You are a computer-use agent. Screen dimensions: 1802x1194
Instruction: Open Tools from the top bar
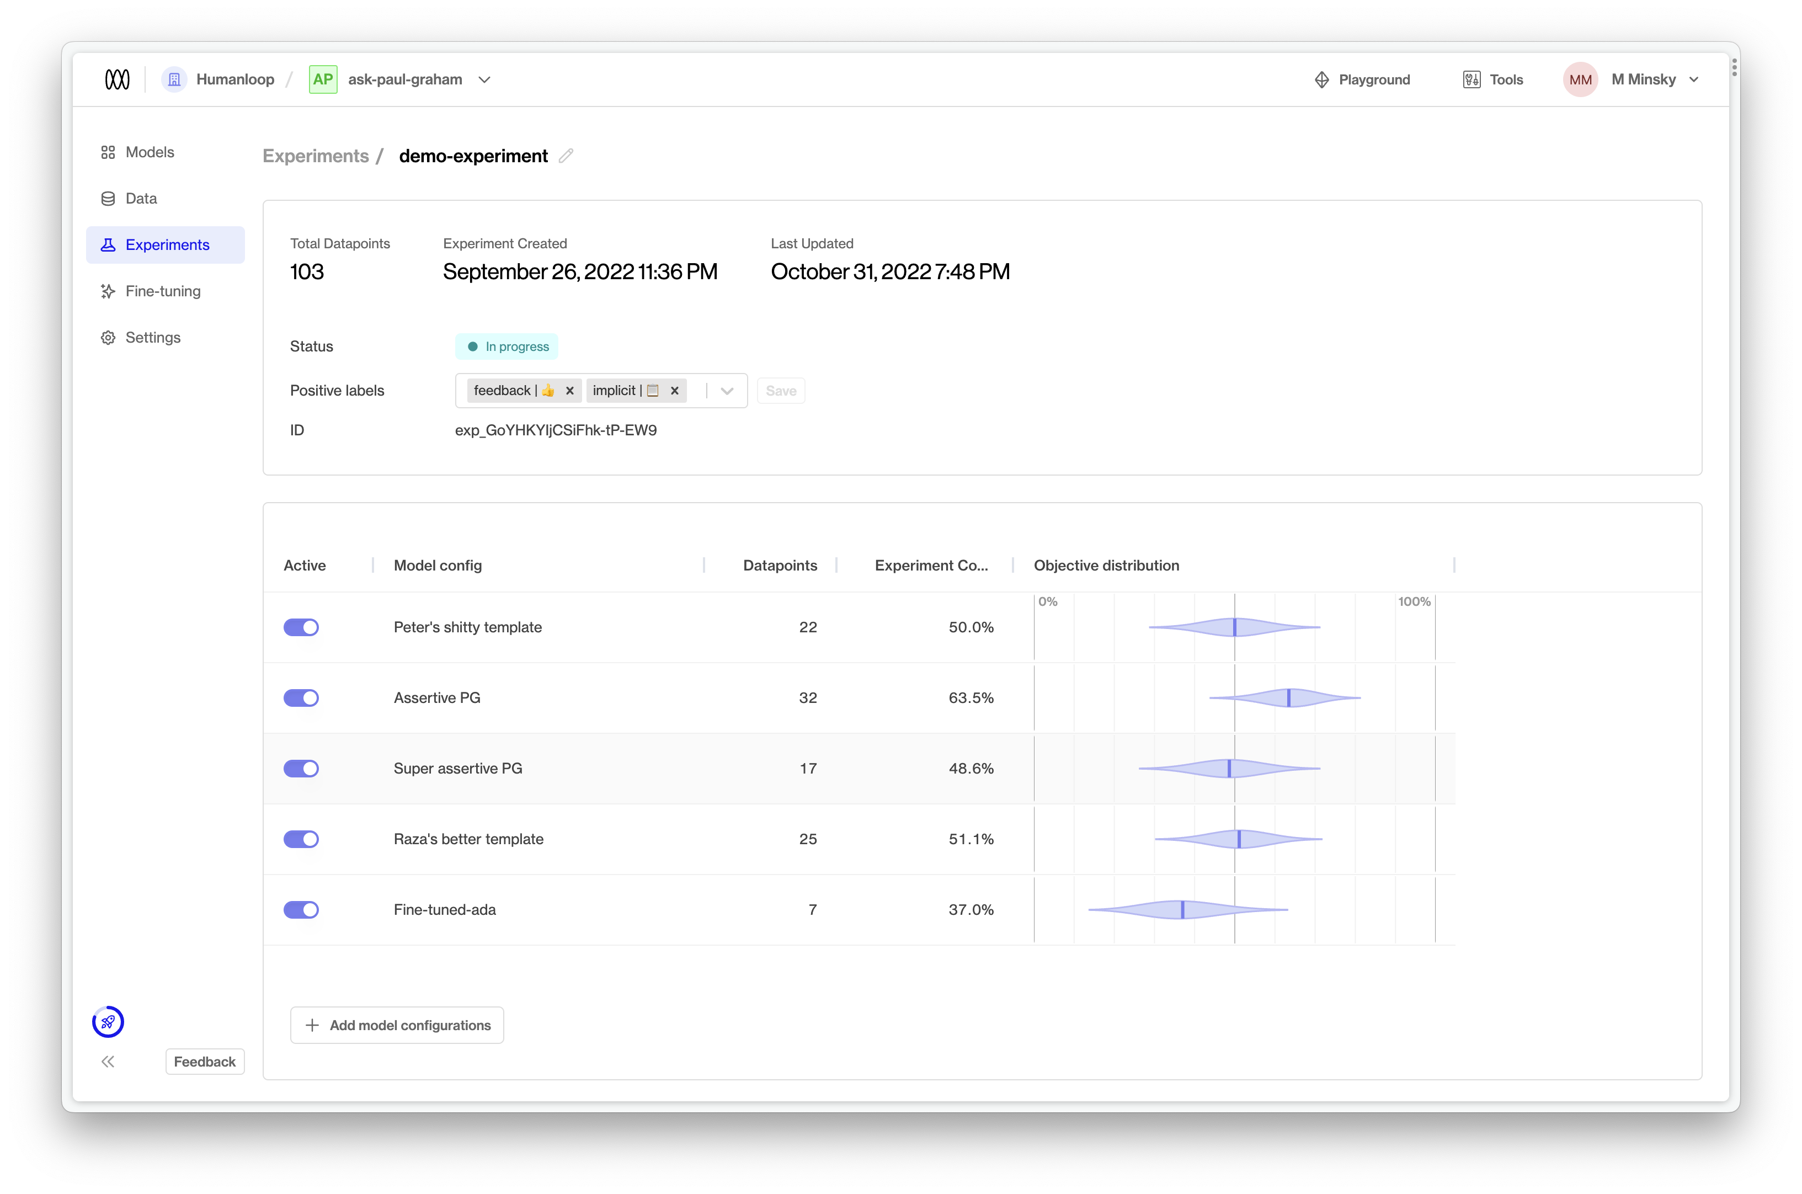(x=1493, y=79)
